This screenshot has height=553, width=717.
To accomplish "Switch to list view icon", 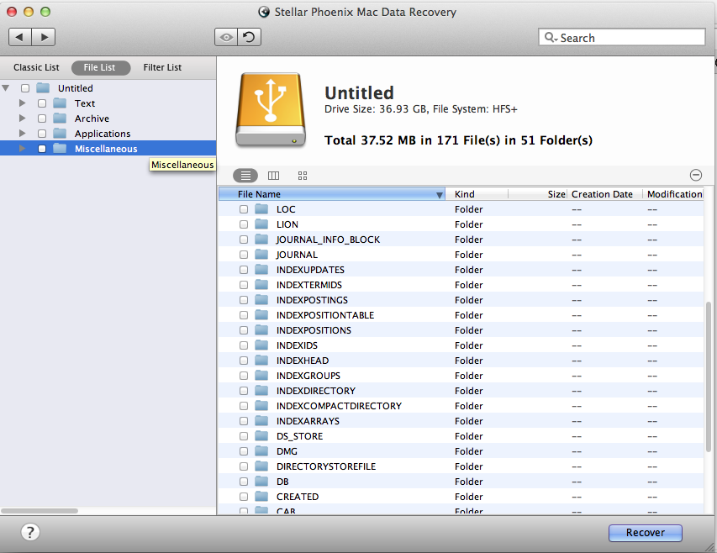I will coord(245,176).
